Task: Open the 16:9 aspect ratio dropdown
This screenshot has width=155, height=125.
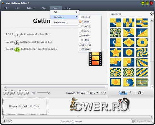Action: [x=93, y=93]
